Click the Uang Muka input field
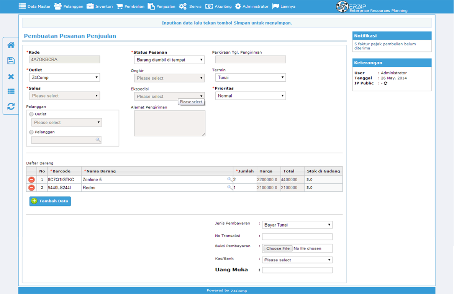The image size is (454, 294). 297,270
